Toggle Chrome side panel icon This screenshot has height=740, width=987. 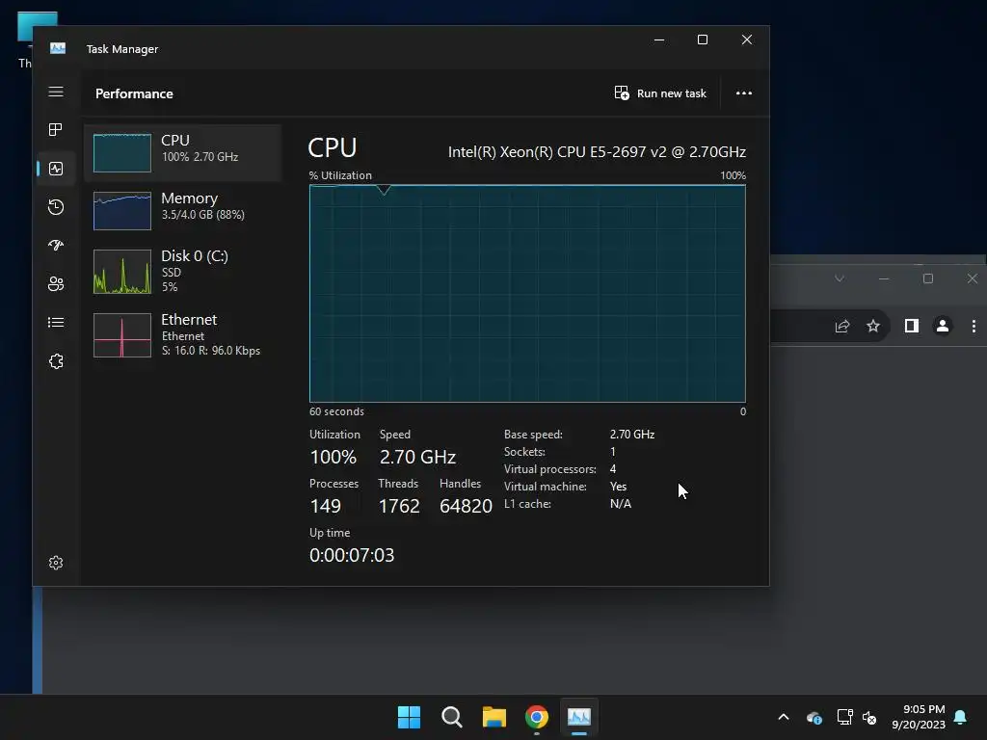click(912, 326)
